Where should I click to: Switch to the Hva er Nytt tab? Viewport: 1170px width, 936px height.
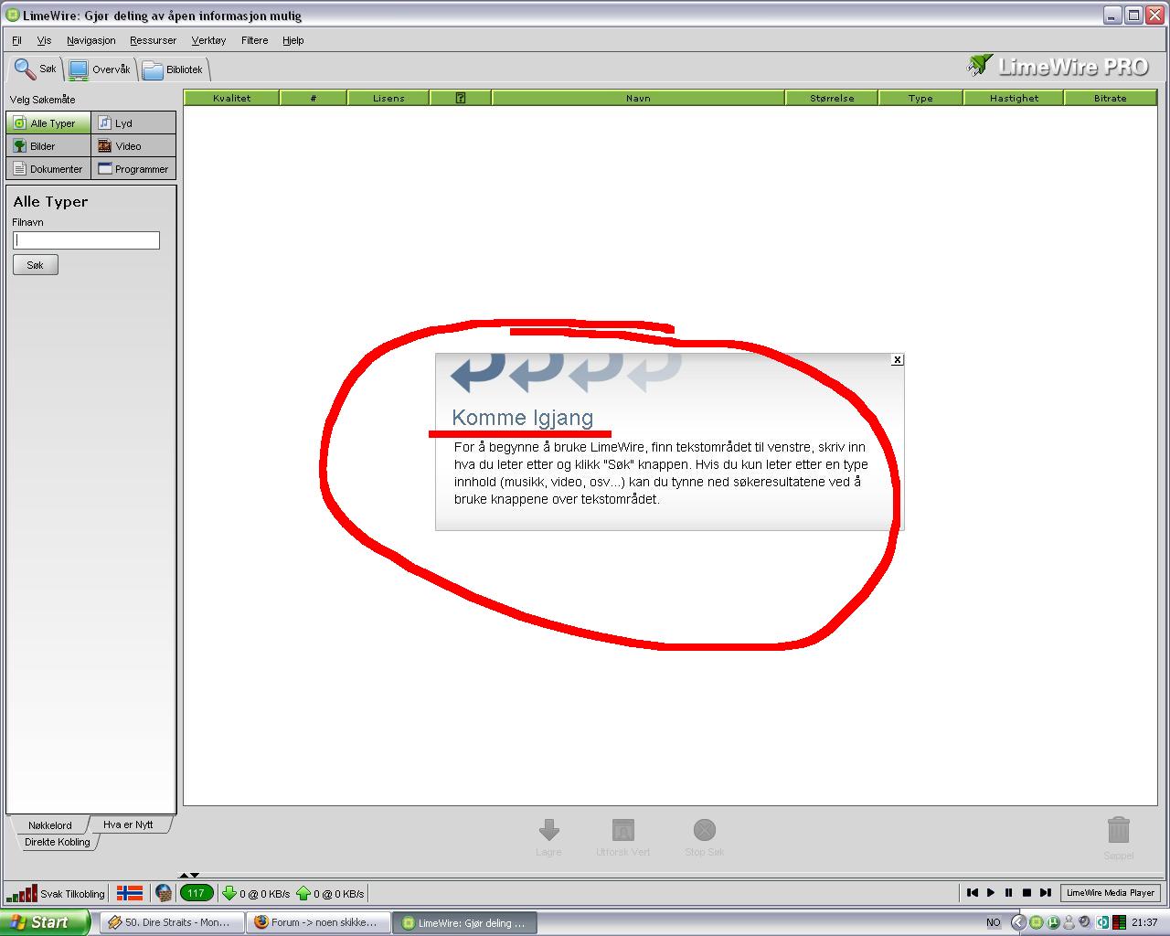[x=128, y=824]
